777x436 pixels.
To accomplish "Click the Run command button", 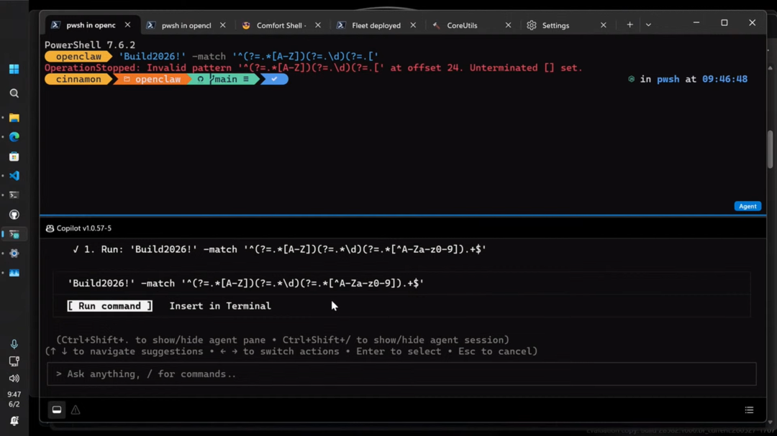I will 109,306.
